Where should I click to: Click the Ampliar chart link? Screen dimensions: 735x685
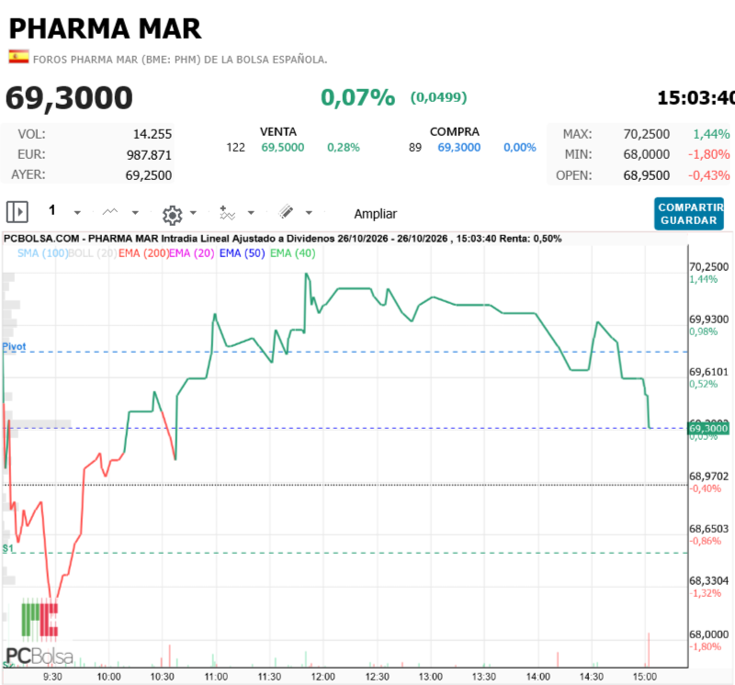(376, 214)
